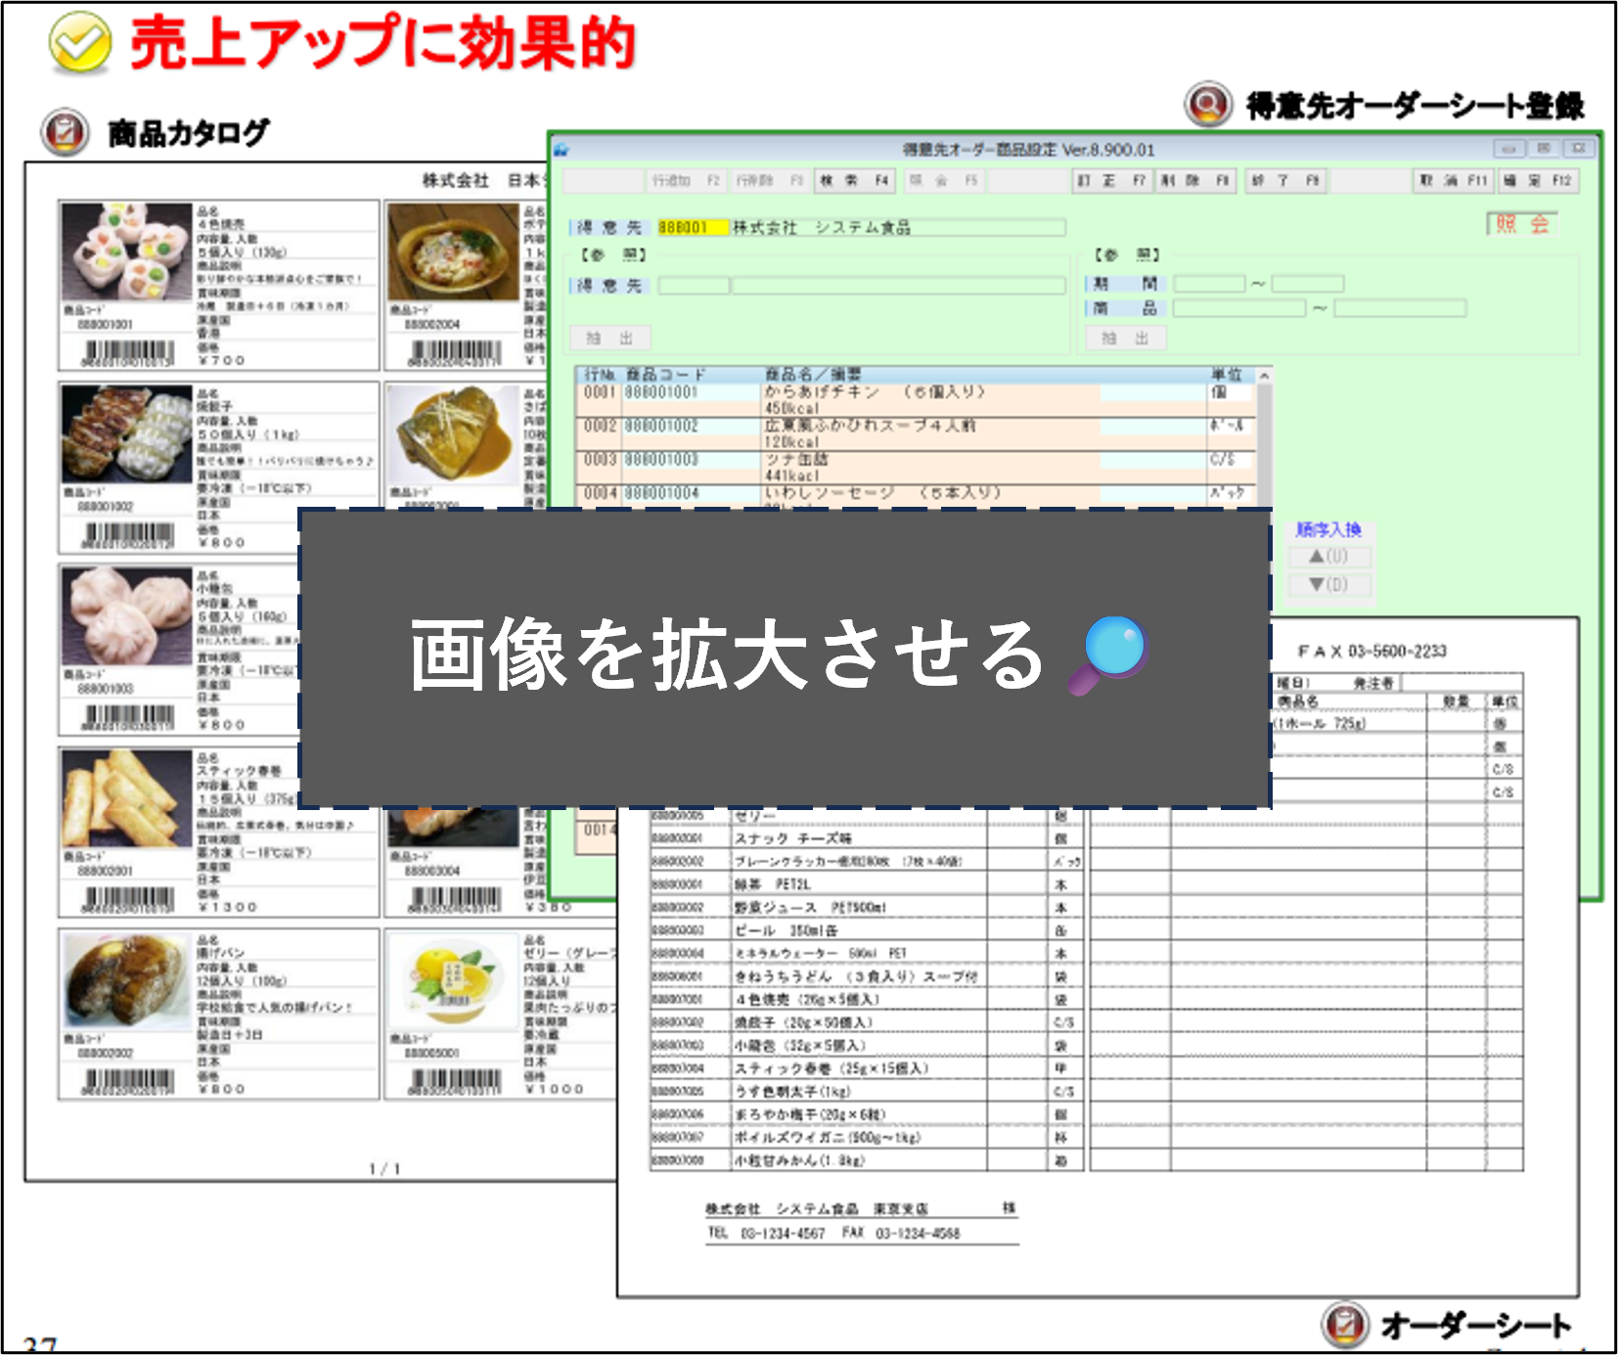The width and height of the screenshot is (1618, 1355).
Task: Click the simmered fish product photo in catalog
Action: point(453,434)
